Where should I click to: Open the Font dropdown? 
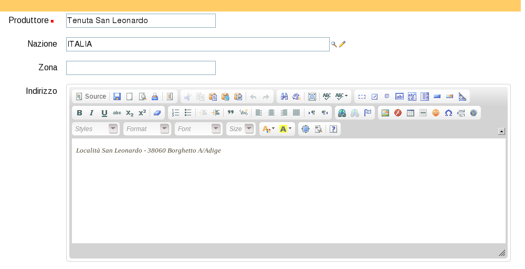[x=198, y=129]
